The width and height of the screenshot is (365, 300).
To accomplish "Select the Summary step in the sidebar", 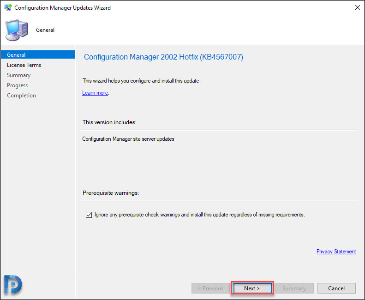I will pyautogui.click(x=18, y=75).
